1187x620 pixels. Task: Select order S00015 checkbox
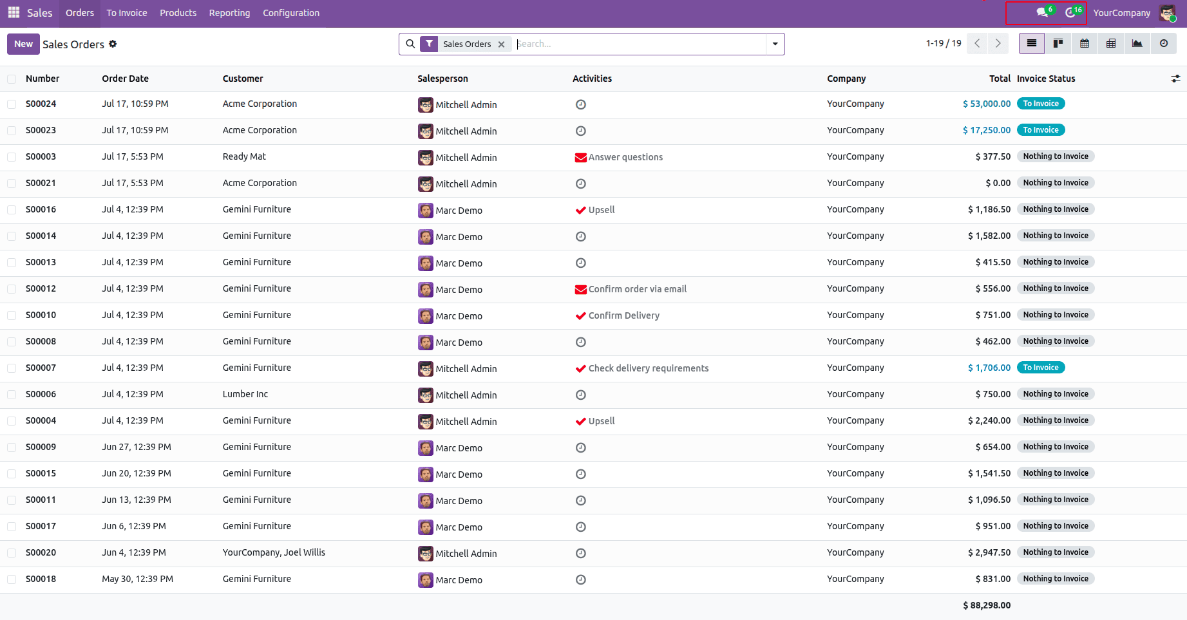point(12,473)
